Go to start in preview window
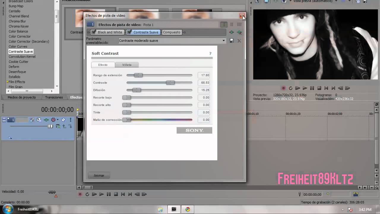380x214 pixels. pyautogui.click(x=326, y=88)
